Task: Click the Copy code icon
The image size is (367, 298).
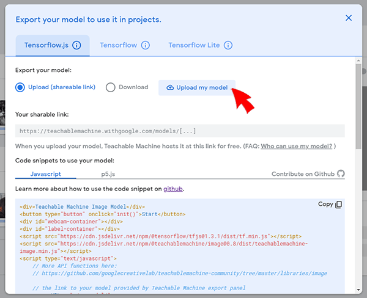Action: click(x=339, y=205)
